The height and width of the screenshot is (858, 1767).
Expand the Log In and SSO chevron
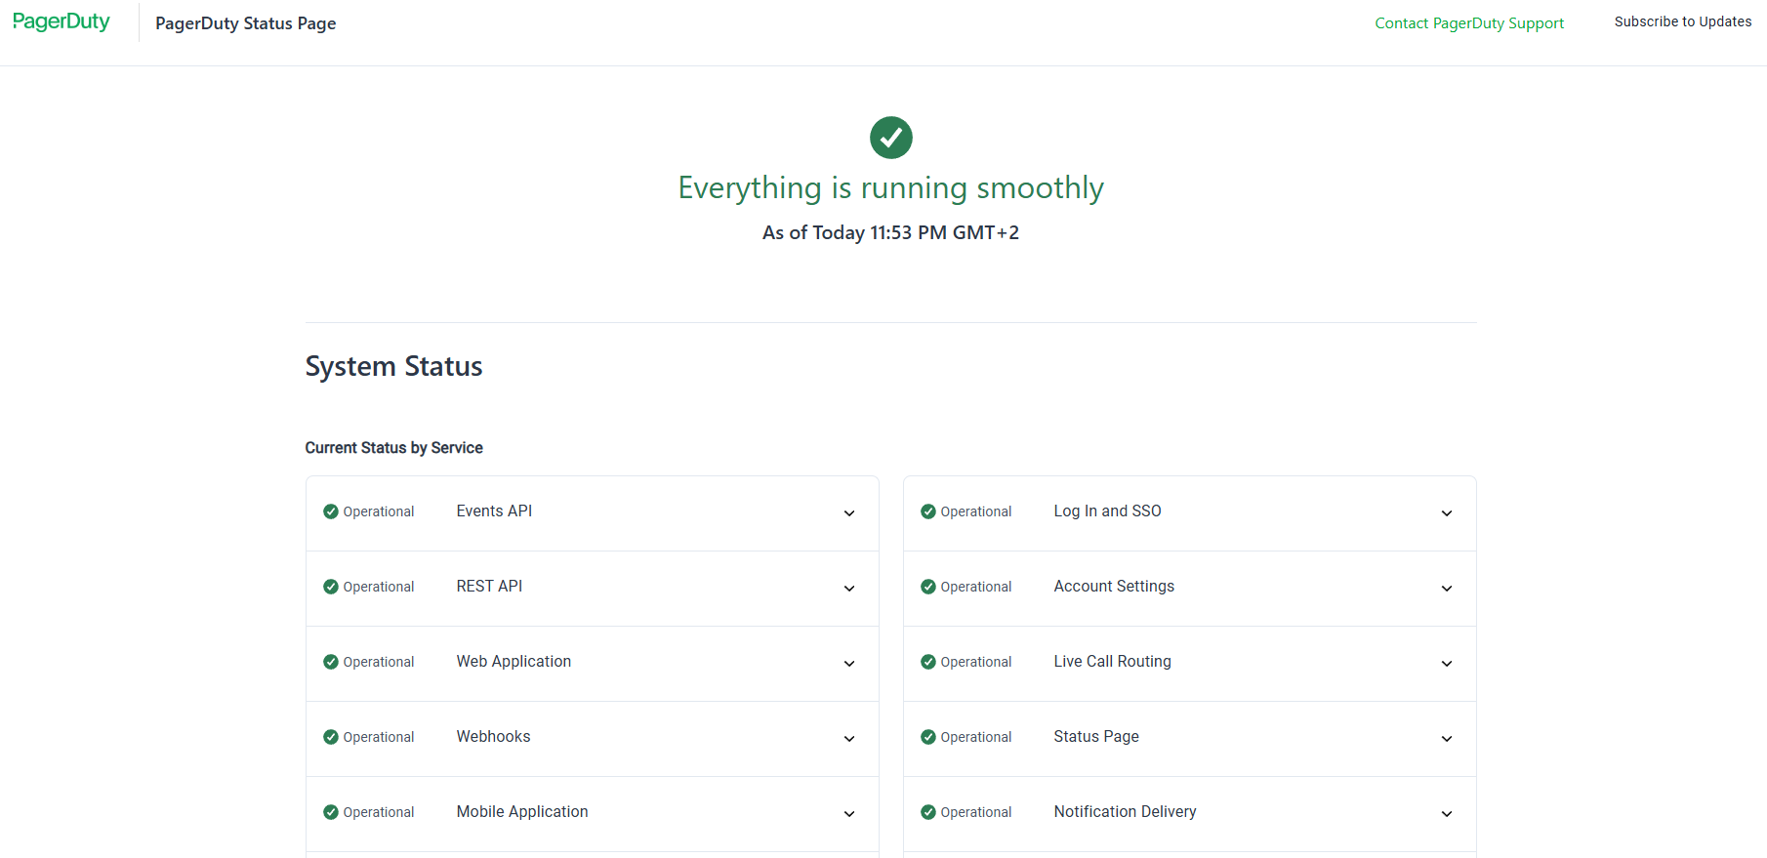point(1447,513)
